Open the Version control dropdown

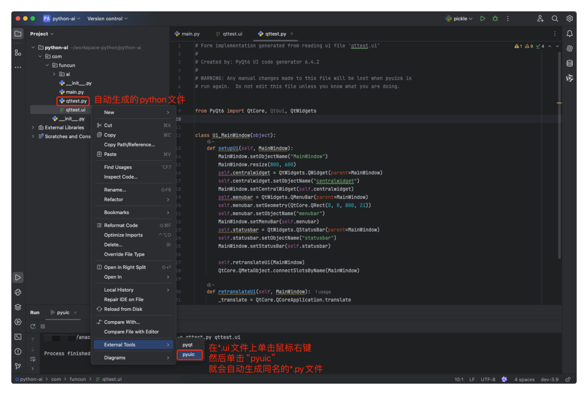click(x=107, y=19)
